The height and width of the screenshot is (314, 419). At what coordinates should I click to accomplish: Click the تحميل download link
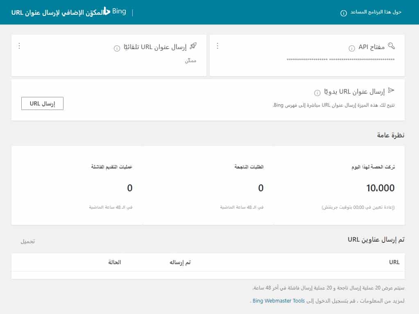click(28, 242)
